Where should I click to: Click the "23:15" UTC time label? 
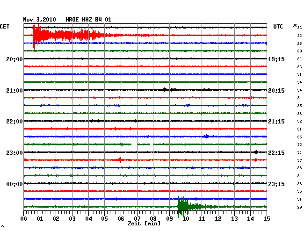coord(276,184)
